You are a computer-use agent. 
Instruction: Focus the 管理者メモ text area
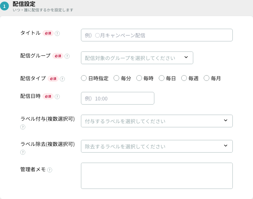(157, 176)
